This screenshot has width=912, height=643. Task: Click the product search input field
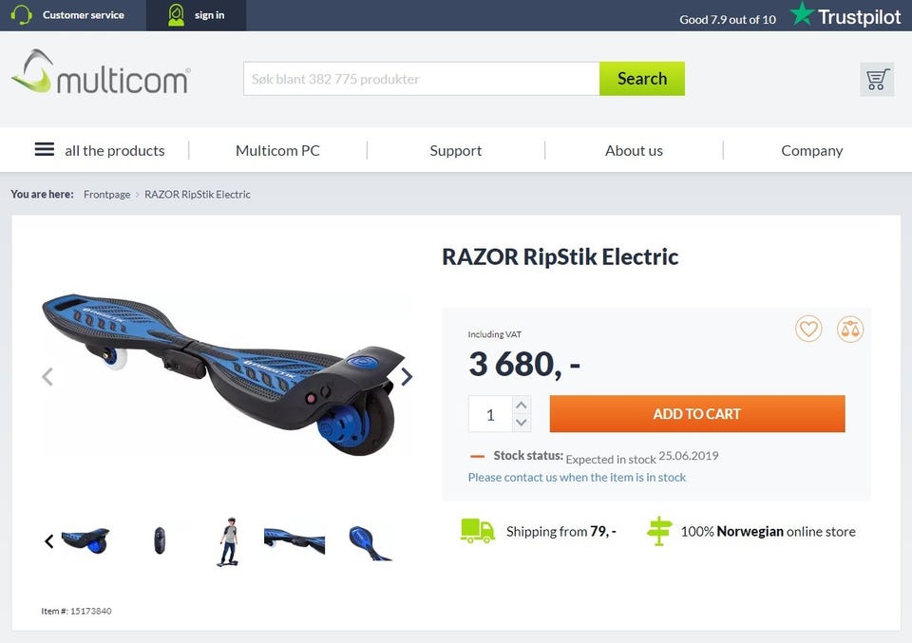[x=421, y=79]
